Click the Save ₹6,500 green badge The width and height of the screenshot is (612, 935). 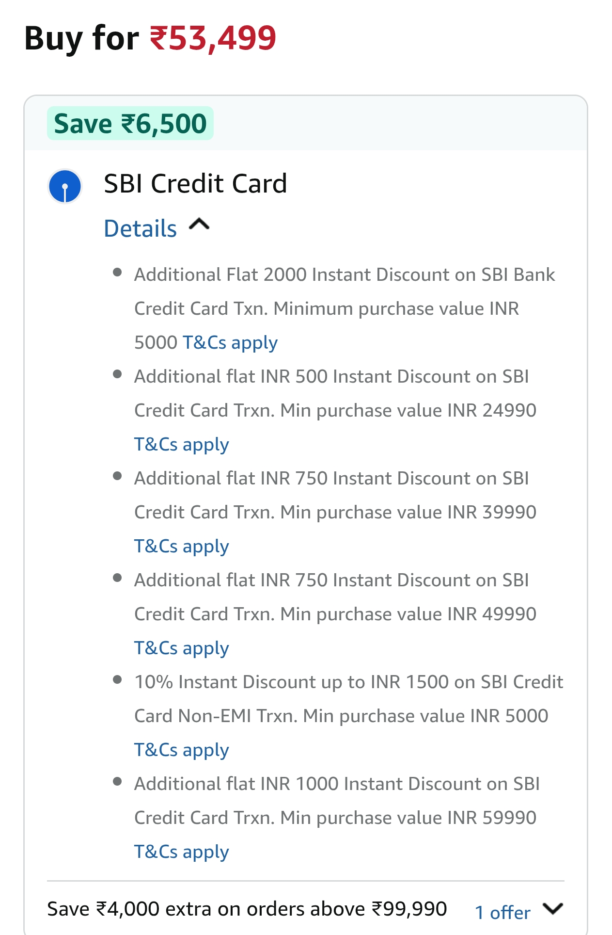point(130,124)
